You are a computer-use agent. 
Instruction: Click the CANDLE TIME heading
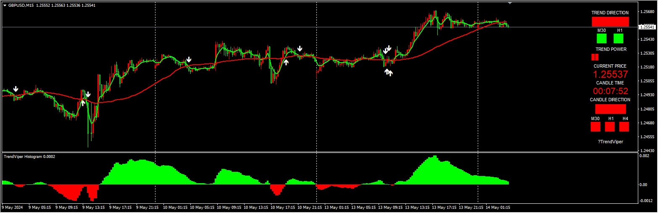[x=610, y=83]
